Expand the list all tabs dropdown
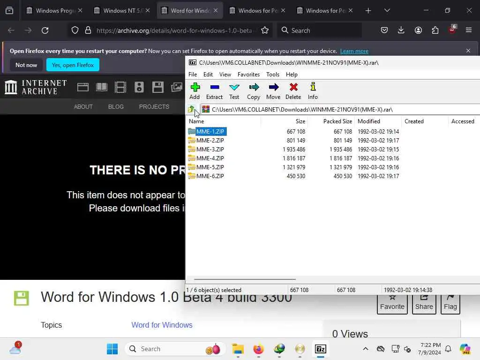The width and height of the screenshot is (480, 360). [387, 11]
